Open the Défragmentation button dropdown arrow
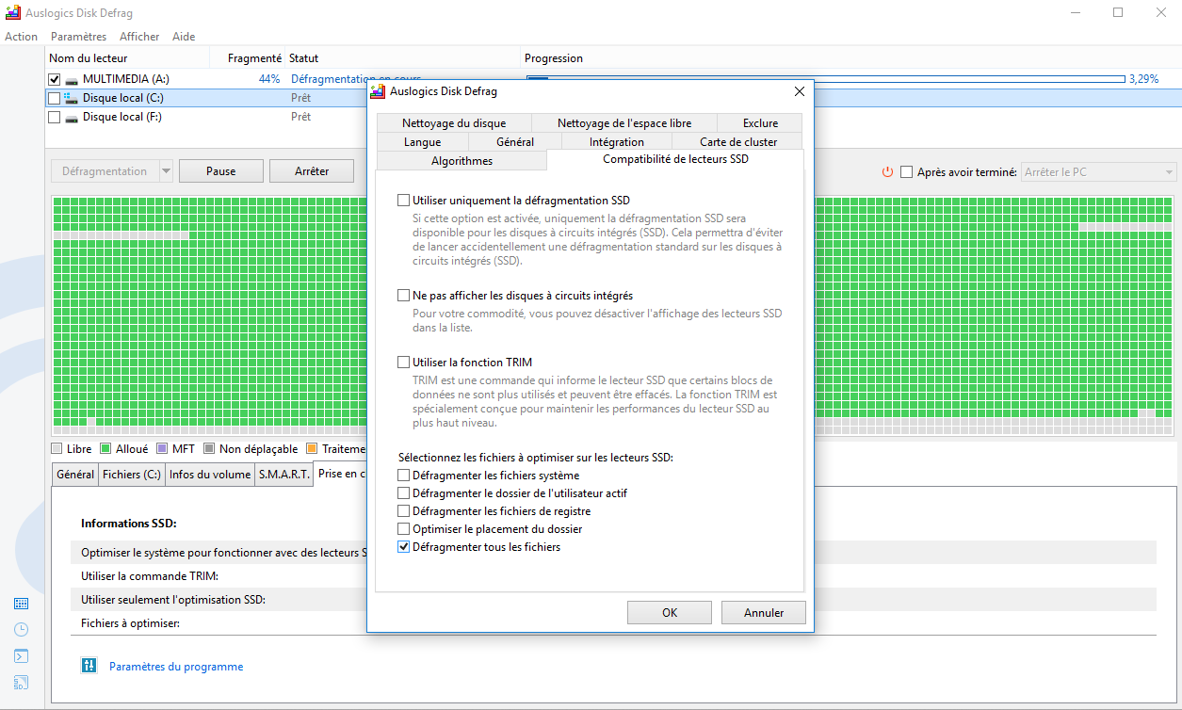 [164, 170]
